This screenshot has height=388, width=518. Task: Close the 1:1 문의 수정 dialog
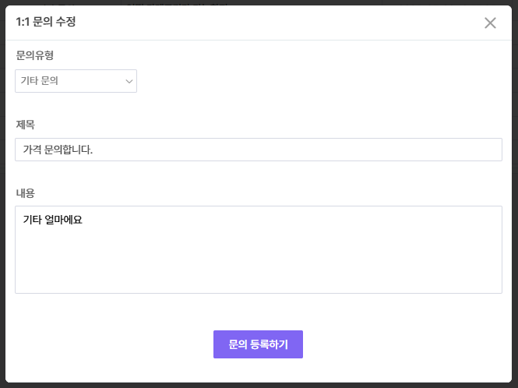(490, 23)
